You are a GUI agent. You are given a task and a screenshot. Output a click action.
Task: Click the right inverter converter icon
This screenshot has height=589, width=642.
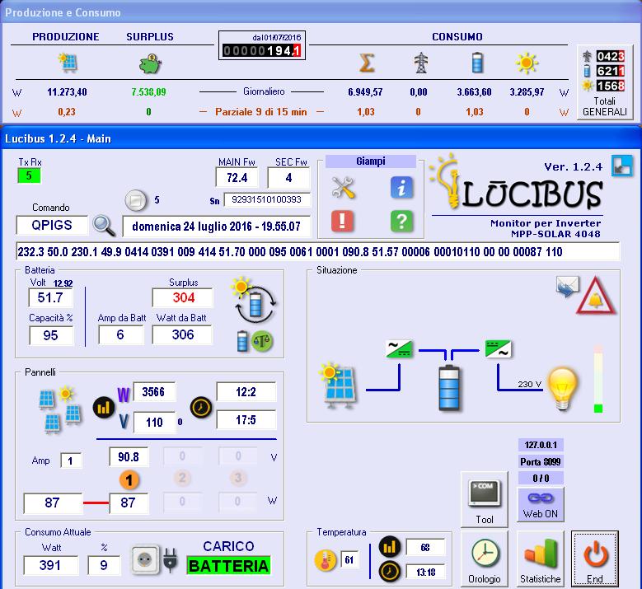click(498, 348)
